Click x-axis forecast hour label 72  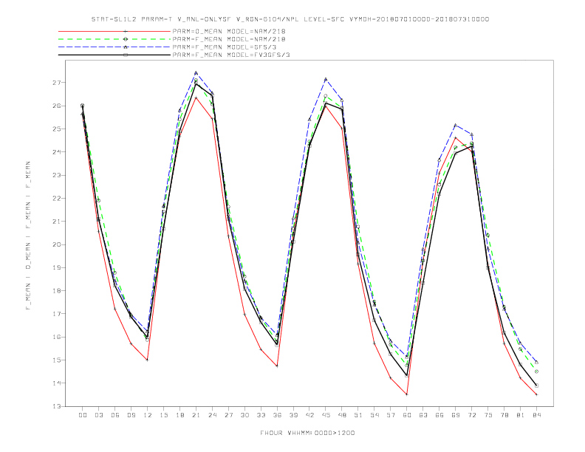(x=472, y=415)
